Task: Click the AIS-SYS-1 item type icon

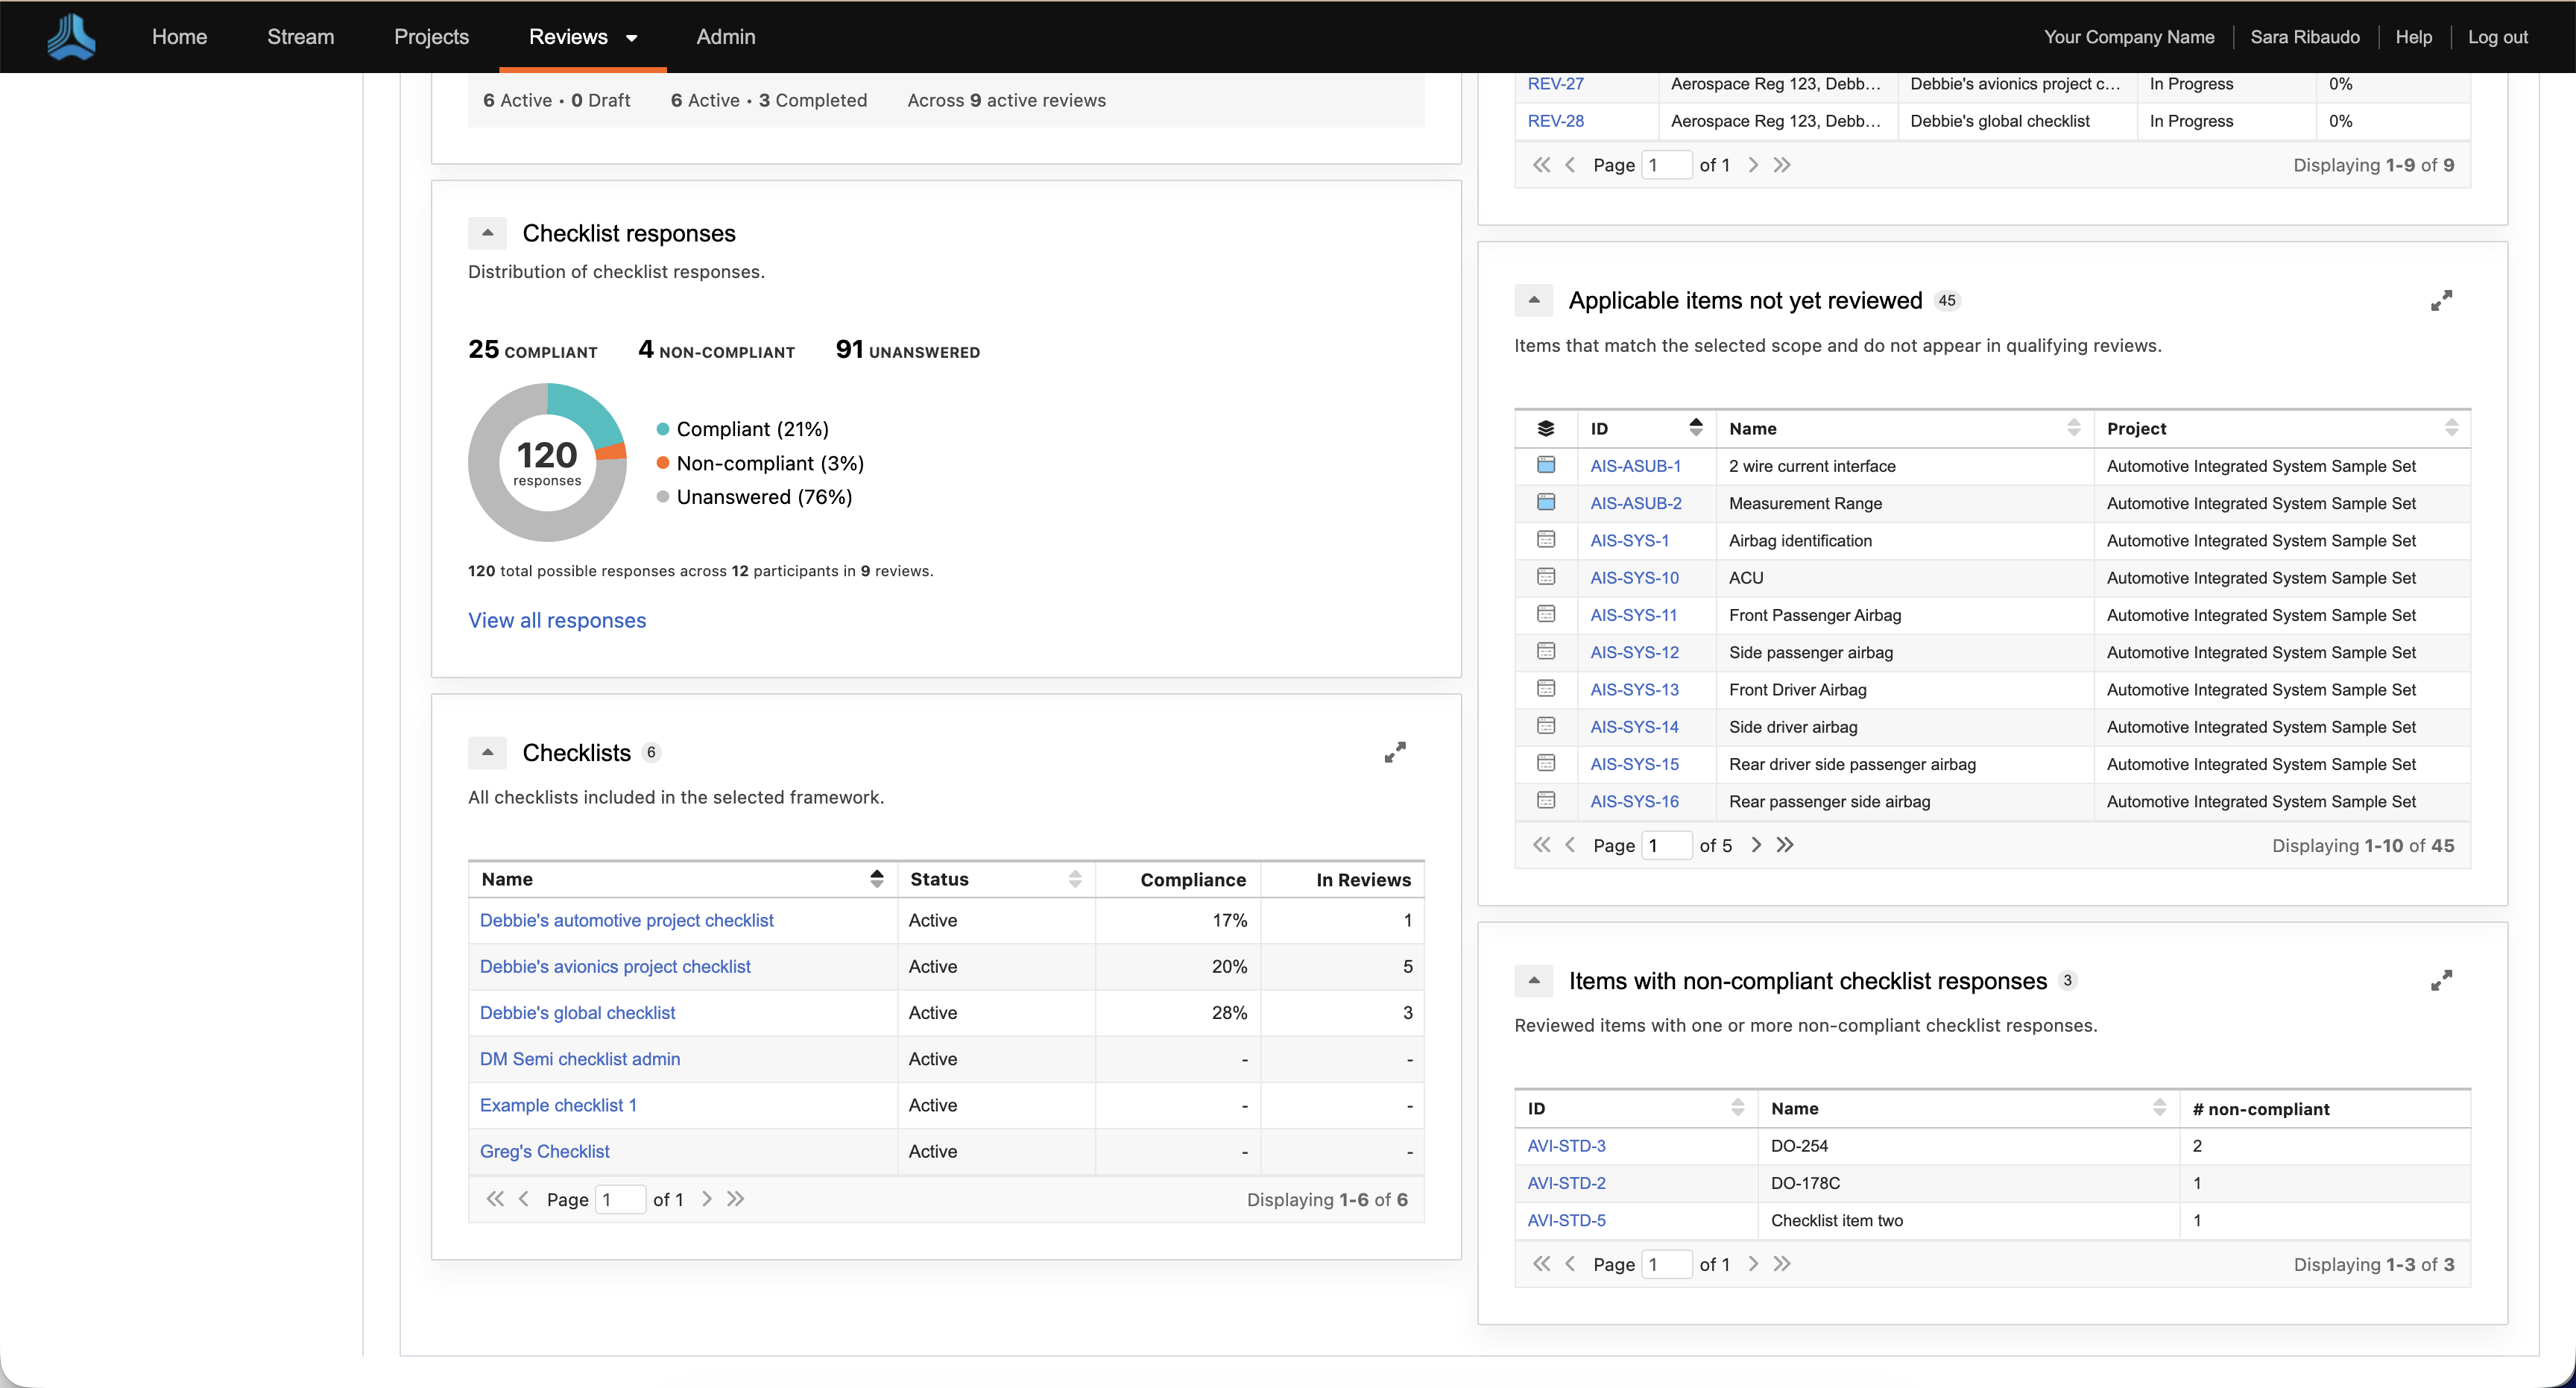Action: click(x=1545, y=540)
